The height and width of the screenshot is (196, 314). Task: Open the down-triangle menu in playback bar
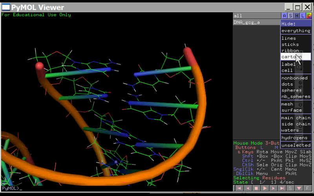[299, 188]
